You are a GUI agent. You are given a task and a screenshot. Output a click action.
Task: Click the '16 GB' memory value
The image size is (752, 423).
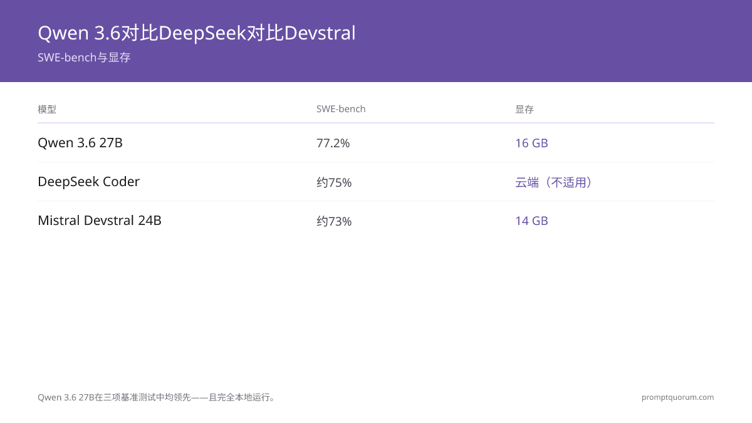coord(531,144)
